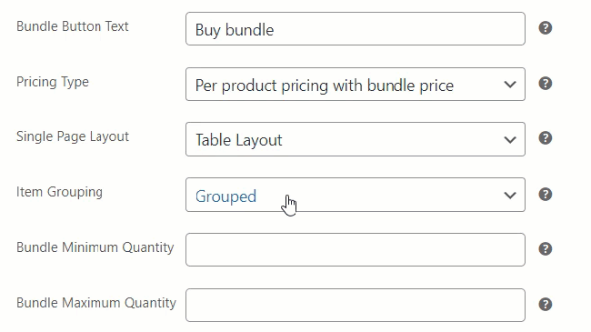Focus the Buy bundle text field
Image resolution: width=591 pixels, height=332 pixels.
point(355,29)
